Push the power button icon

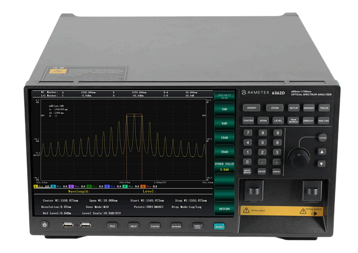tap(45, 225)
